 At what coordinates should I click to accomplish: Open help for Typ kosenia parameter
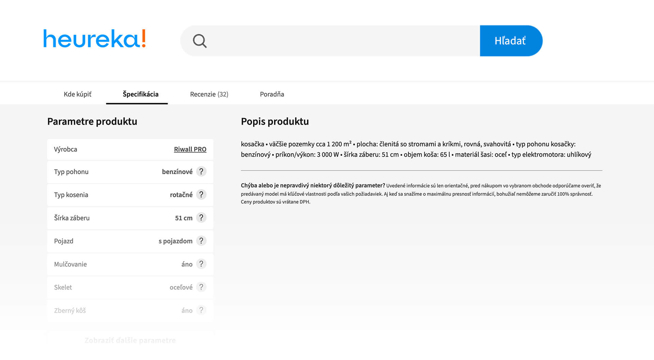(201, 195)
